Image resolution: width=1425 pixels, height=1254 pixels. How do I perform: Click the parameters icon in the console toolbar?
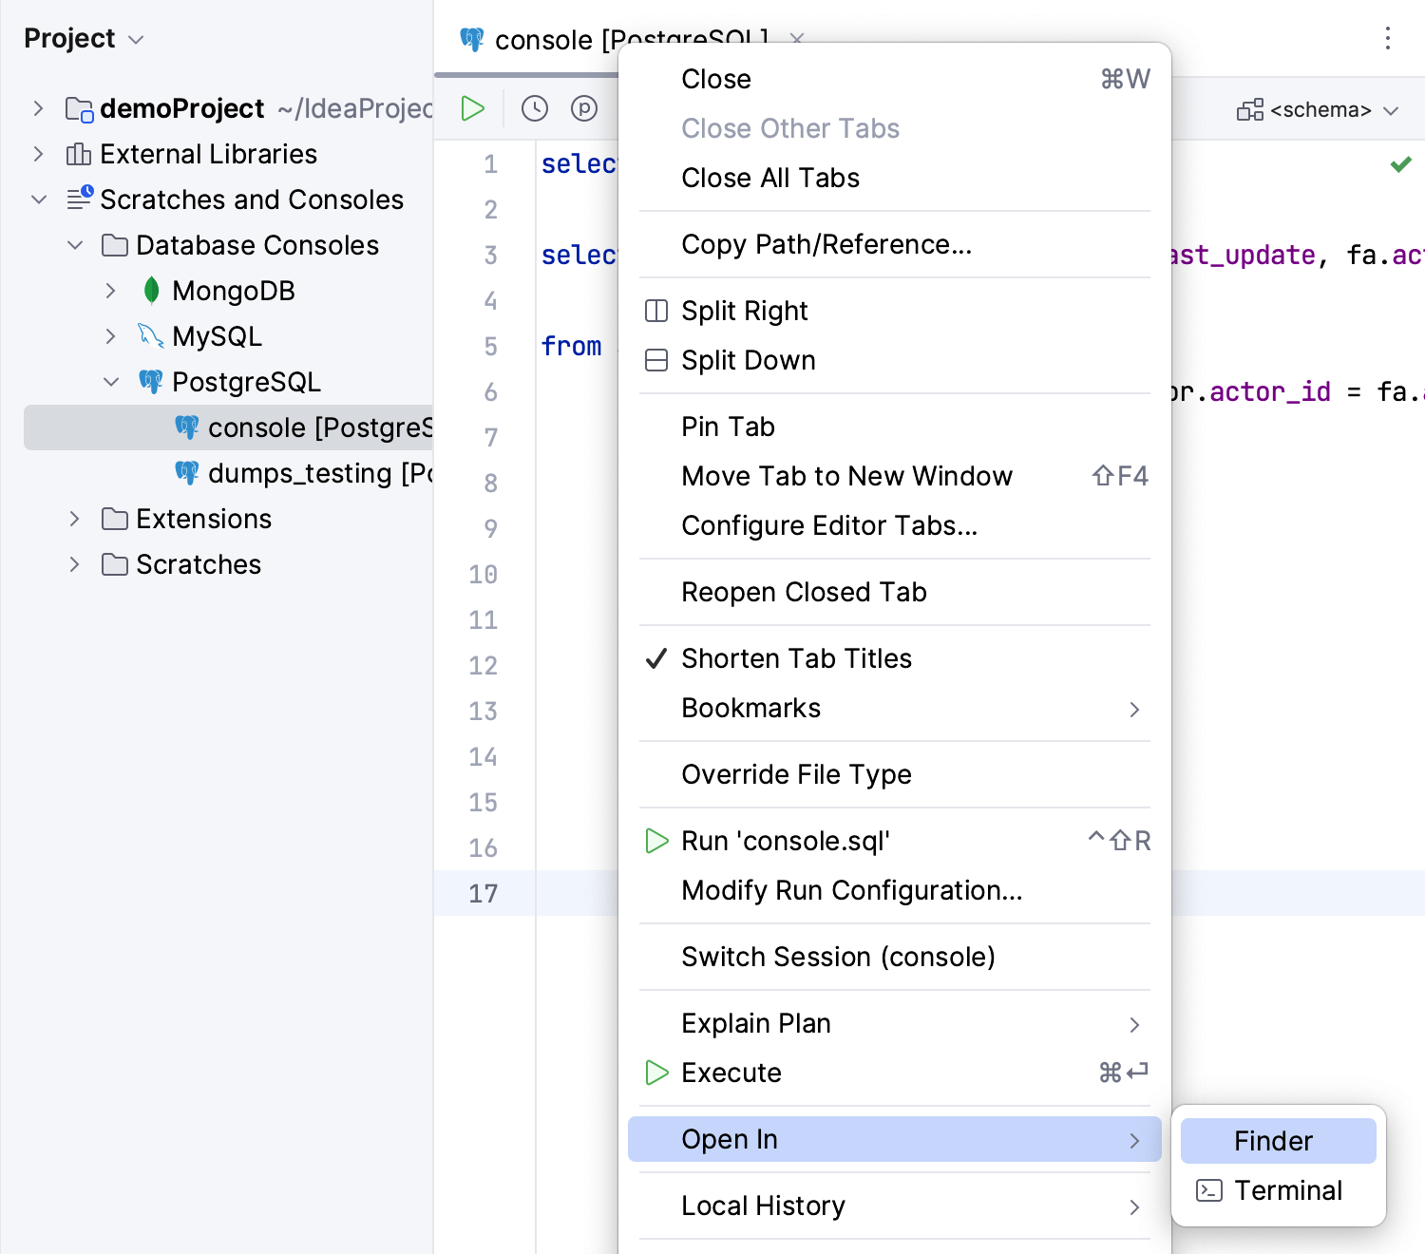pos(584,108)
